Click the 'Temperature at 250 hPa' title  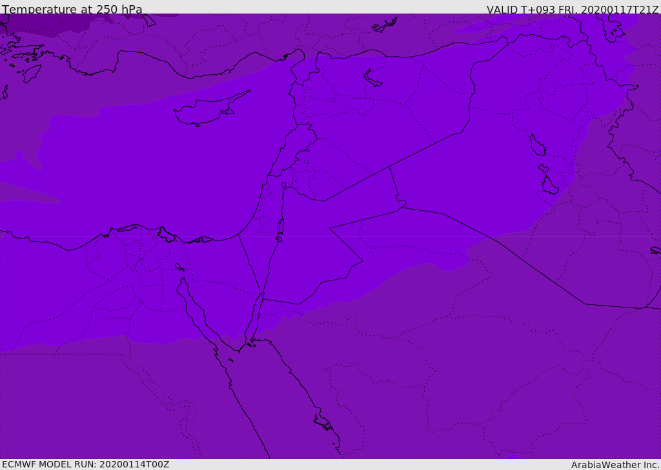click(72, 9)
